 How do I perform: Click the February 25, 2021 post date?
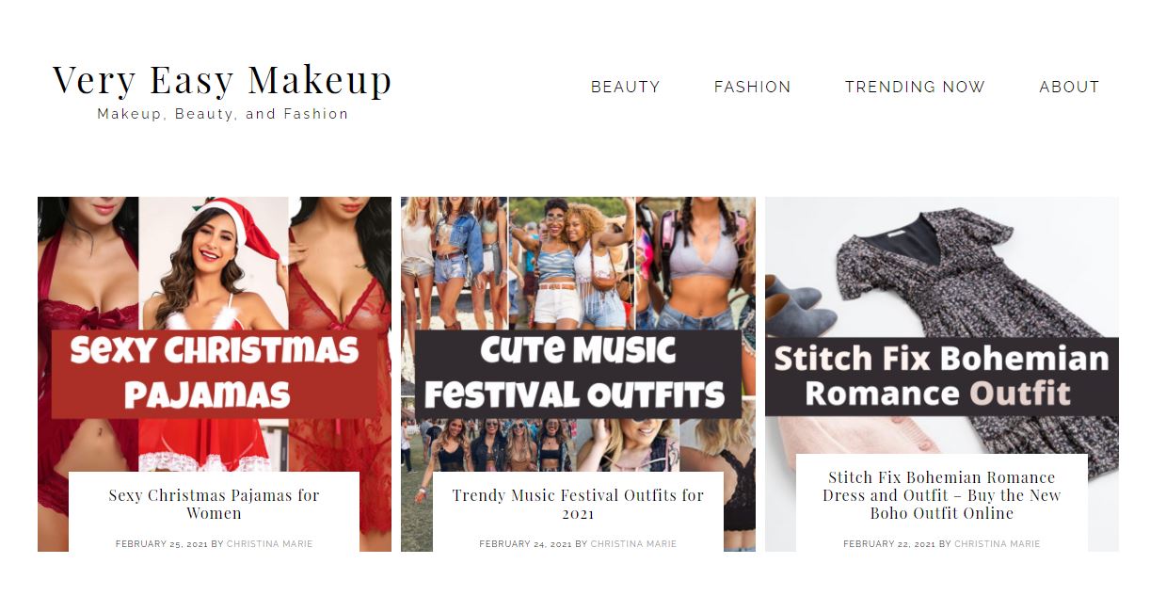point(162,544)
